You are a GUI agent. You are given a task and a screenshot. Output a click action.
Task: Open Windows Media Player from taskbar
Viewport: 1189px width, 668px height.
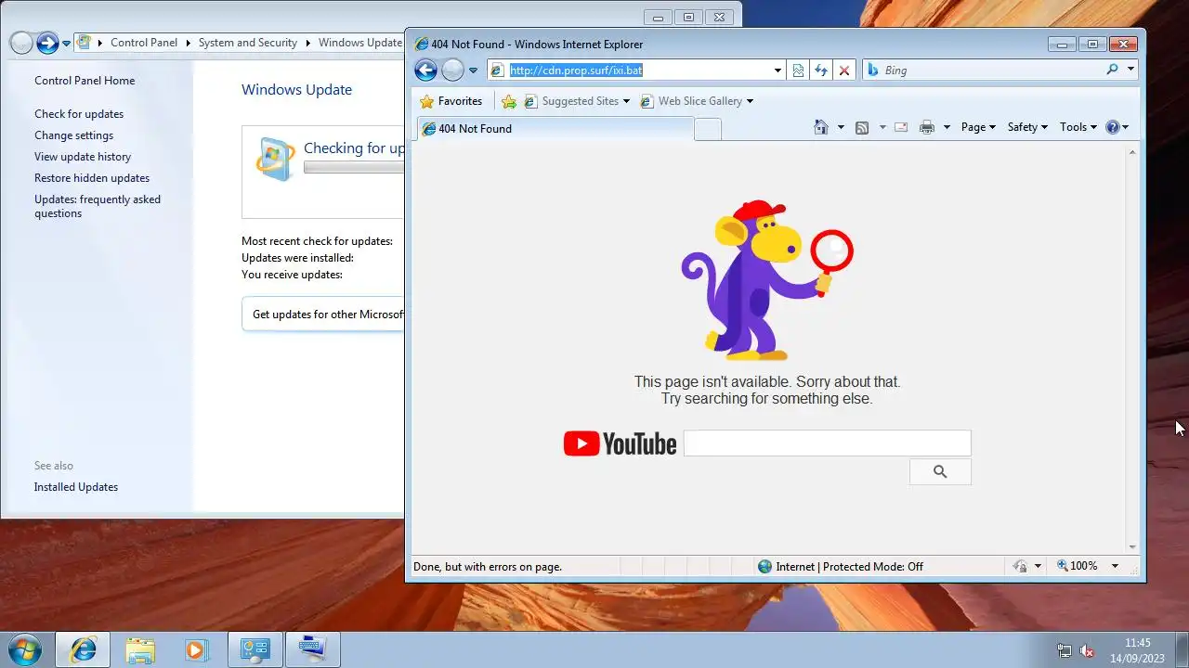[196, 649]
